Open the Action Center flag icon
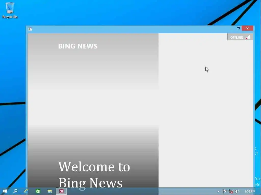The image size is (261, 195). 225,191
